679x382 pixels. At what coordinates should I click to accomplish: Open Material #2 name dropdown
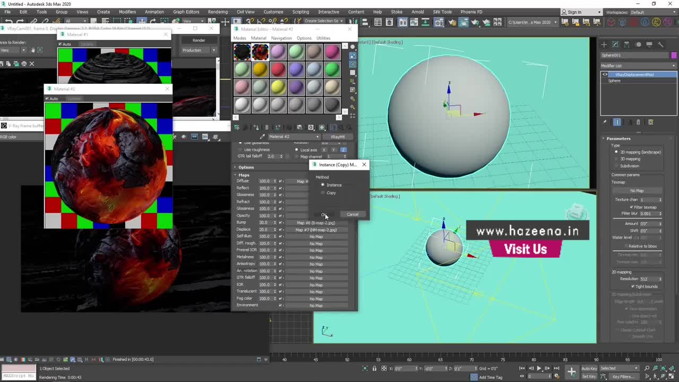click(x=294, y=137)
